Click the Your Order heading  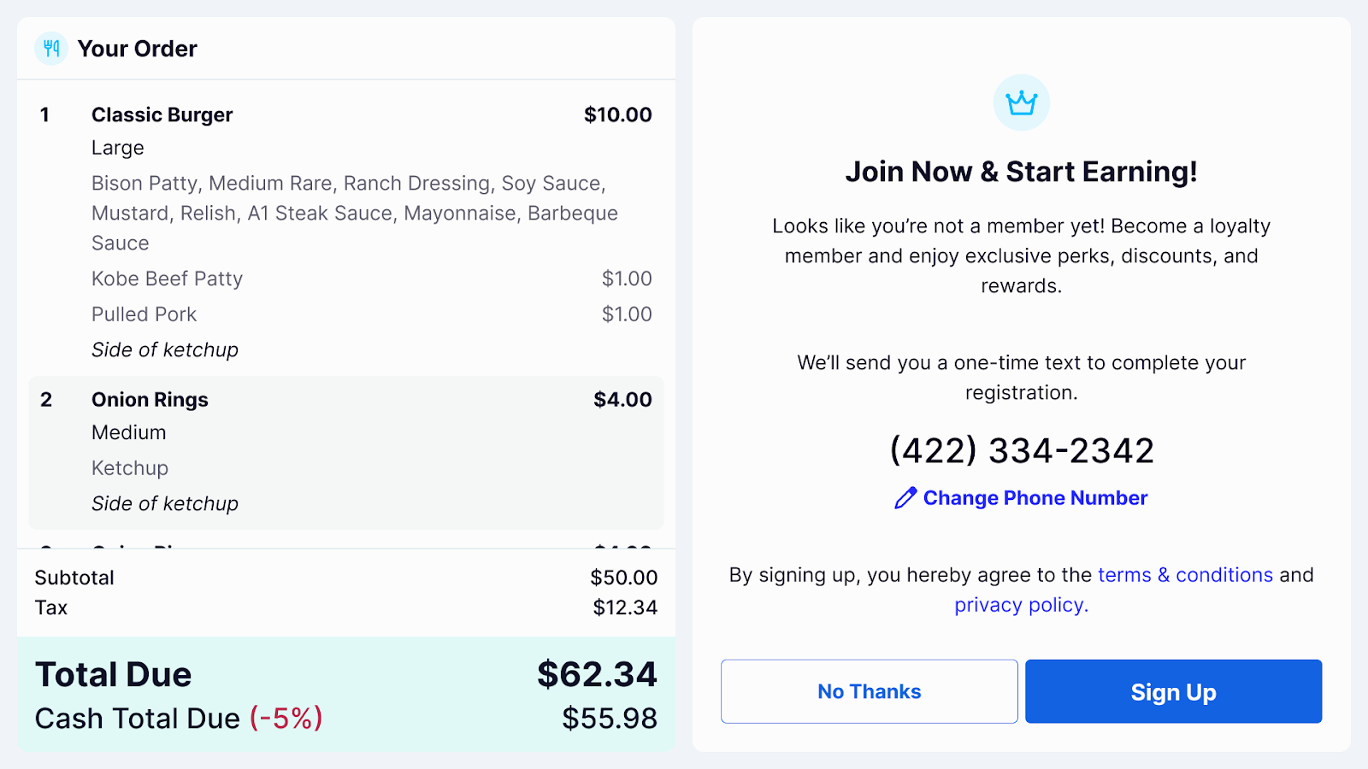137,49
